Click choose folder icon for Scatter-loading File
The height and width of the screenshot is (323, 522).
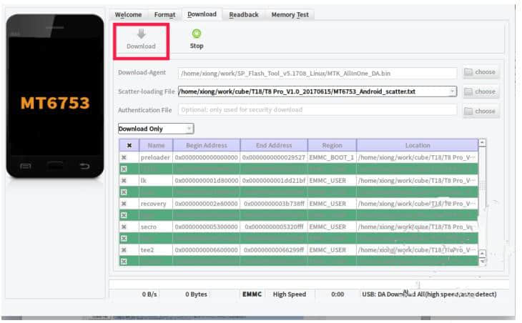(468, 91)
